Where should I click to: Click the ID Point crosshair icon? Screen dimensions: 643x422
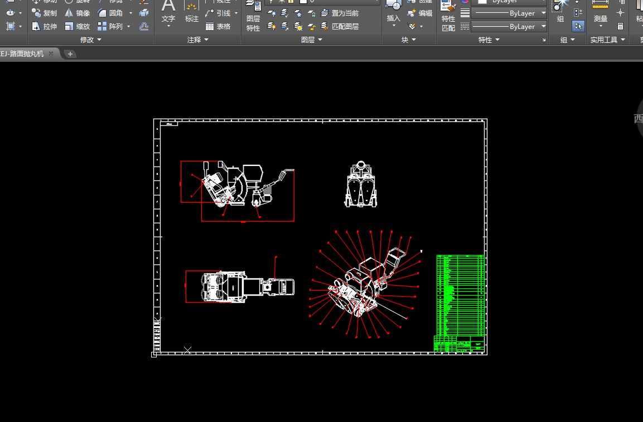[x=621, y=13]
